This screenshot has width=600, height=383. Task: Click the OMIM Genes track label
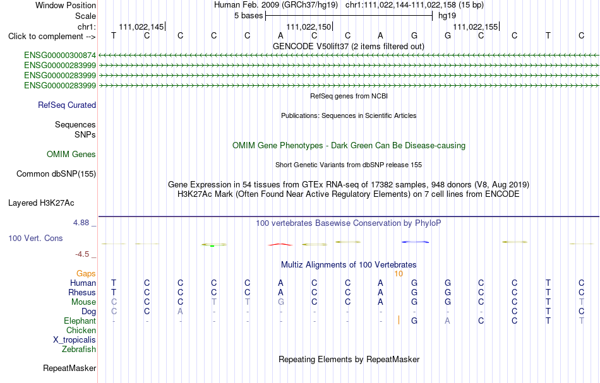point(71,155)
